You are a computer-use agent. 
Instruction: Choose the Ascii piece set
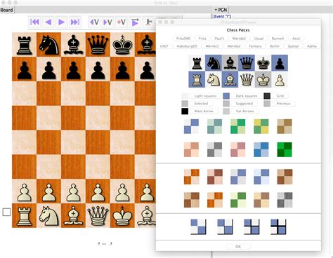tap(296, 39)
